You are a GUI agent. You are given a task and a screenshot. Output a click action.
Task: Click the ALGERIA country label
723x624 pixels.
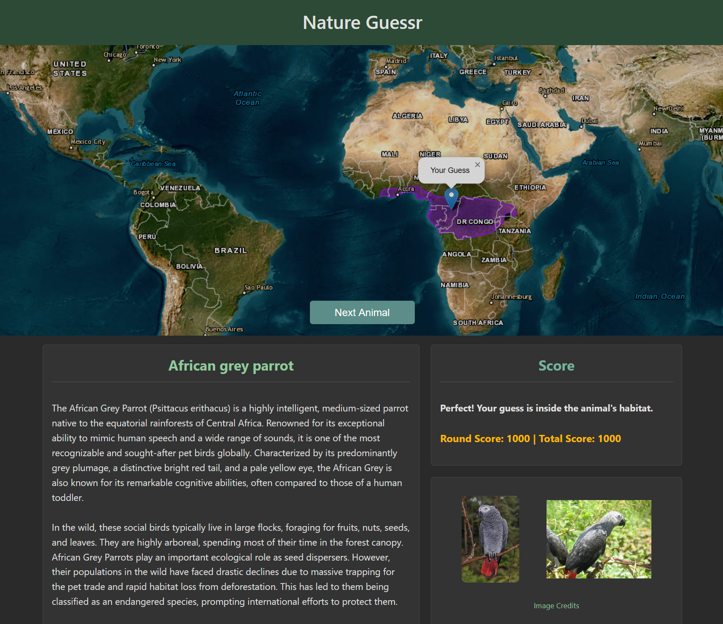tap(408, 116)
